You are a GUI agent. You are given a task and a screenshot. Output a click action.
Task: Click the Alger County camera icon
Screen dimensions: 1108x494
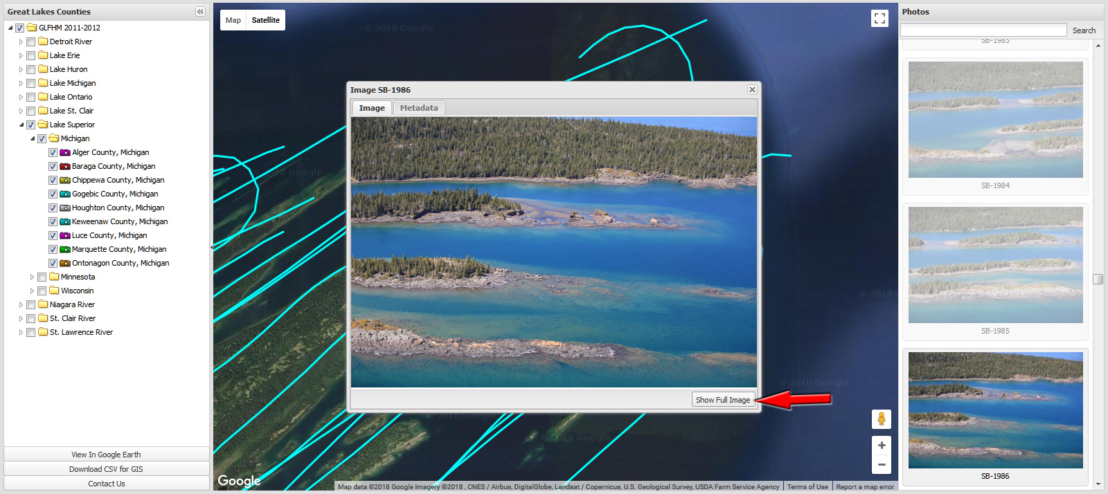65,152
